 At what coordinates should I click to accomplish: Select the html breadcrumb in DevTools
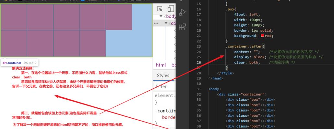(161, 65)
